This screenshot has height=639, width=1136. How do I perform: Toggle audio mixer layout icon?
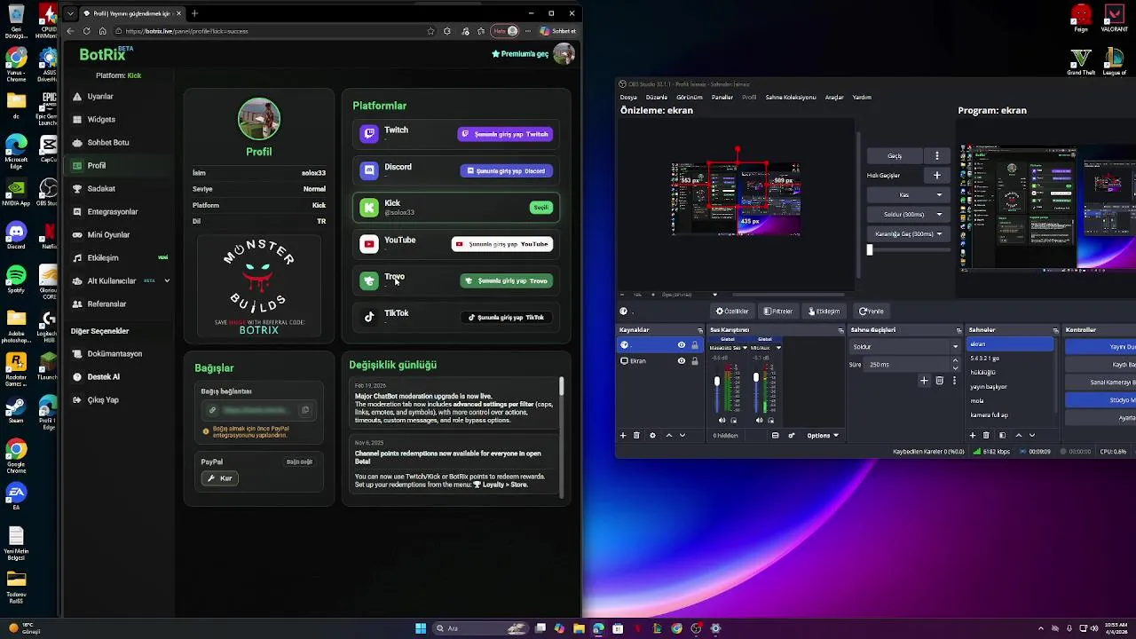(x=776, y=435)
